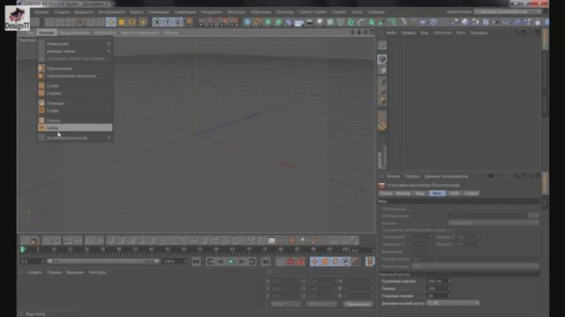Click the viewport orbit navigation icon

tap(365, 33)
